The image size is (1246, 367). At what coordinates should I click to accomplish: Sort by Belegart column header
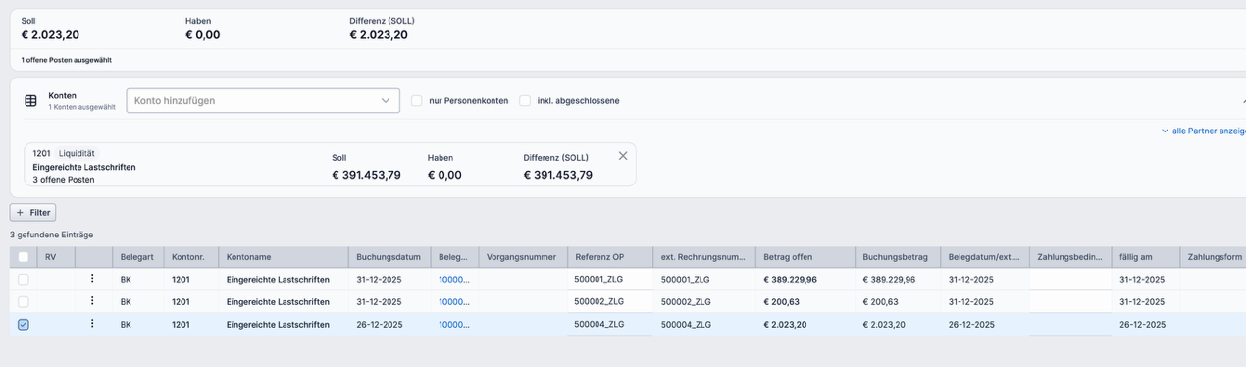[x=137, y=257]
